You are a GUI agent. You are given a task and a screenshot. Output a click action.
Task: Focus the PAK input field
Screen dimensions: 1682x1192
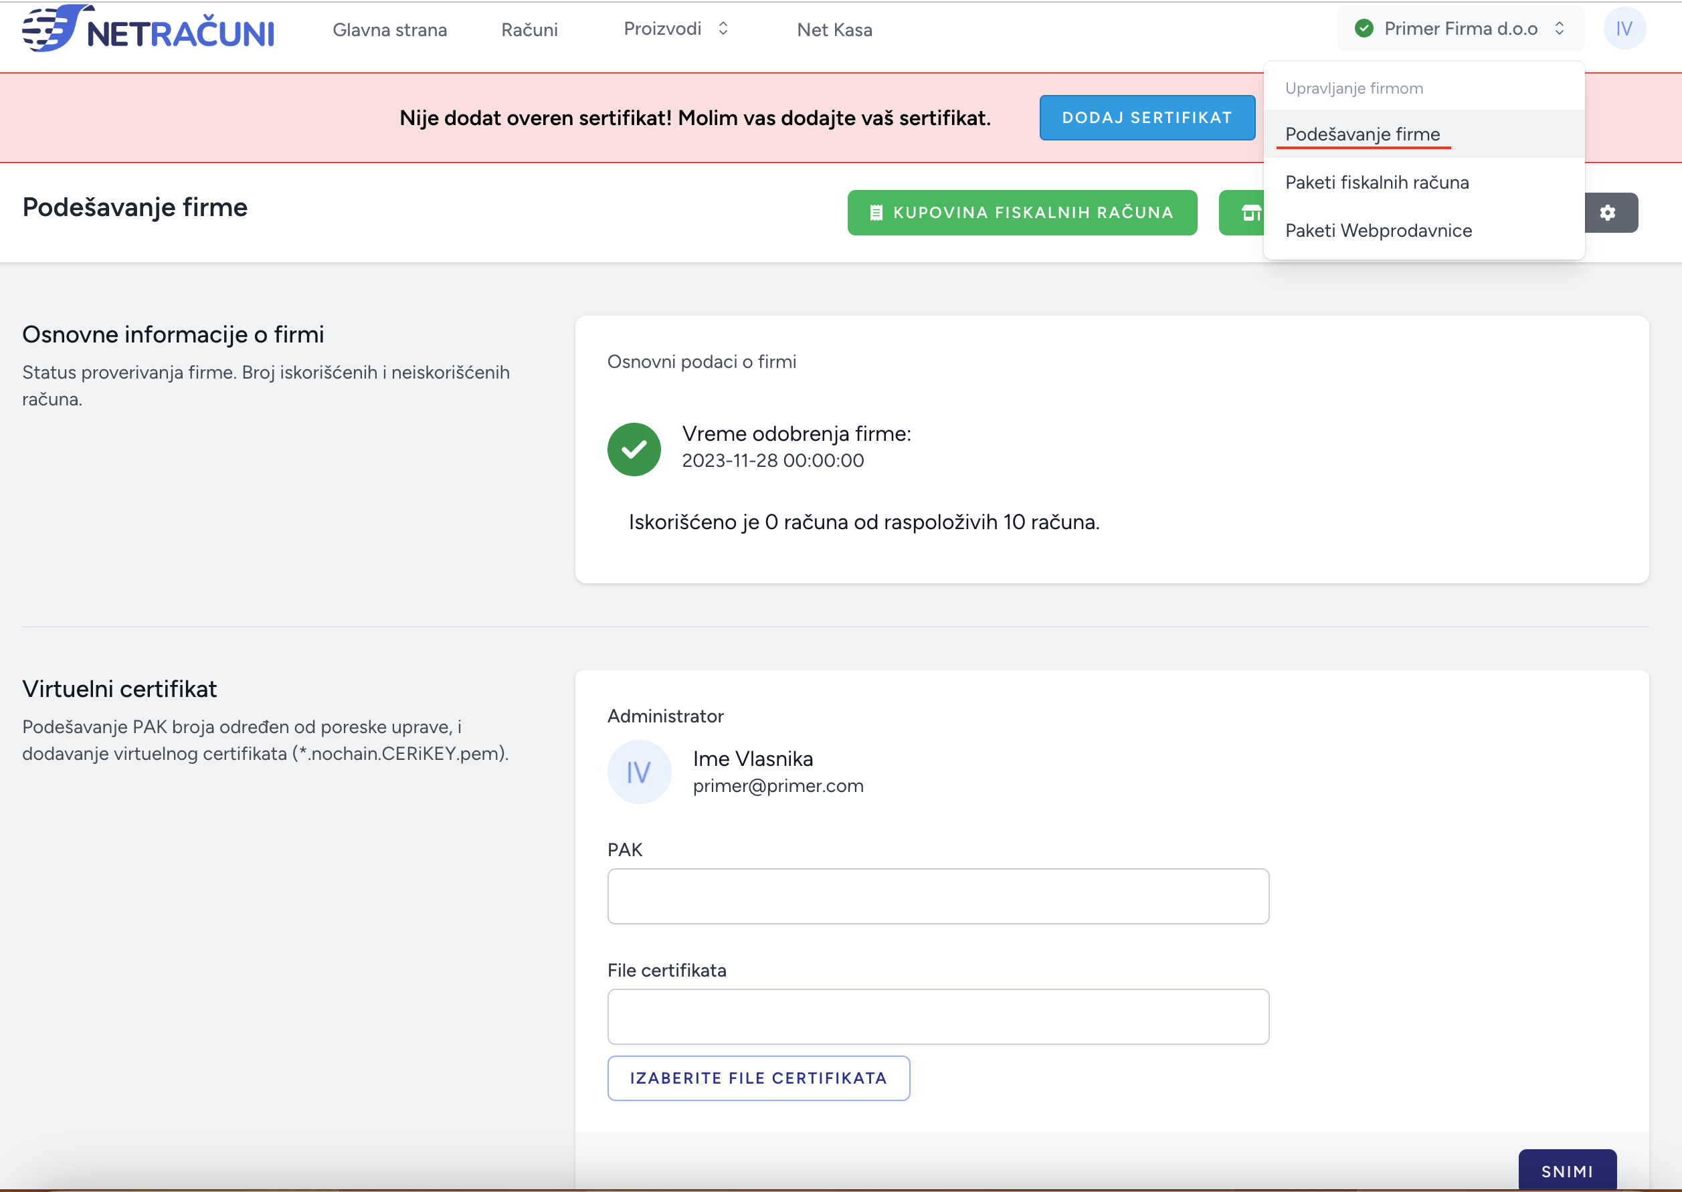(x=937, y=896)
